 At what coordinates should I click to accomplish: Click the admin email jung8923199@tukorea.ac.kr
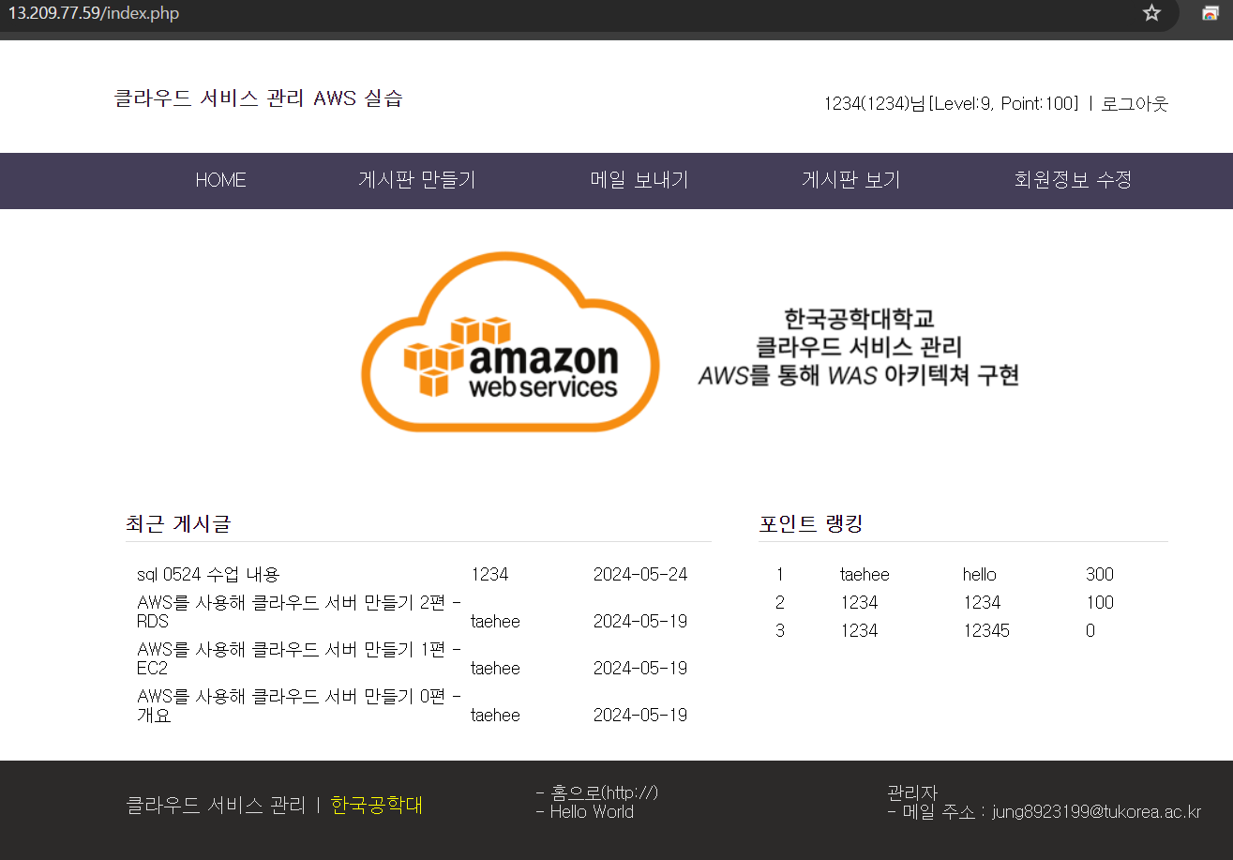(1097, 812)
